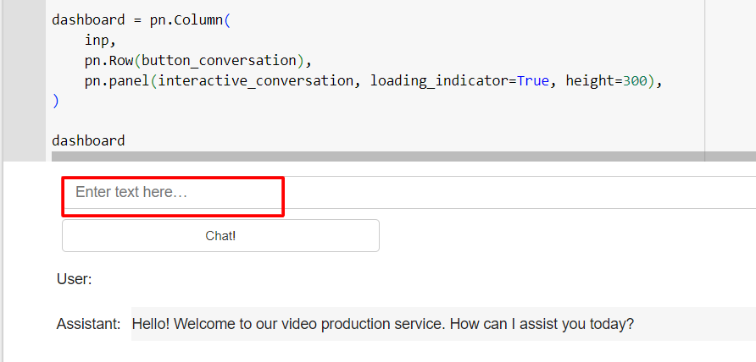This screenshot has width=756, height=362.
Task: Click 'dashboard' variable in the assignment line
Action: point(88,20)
